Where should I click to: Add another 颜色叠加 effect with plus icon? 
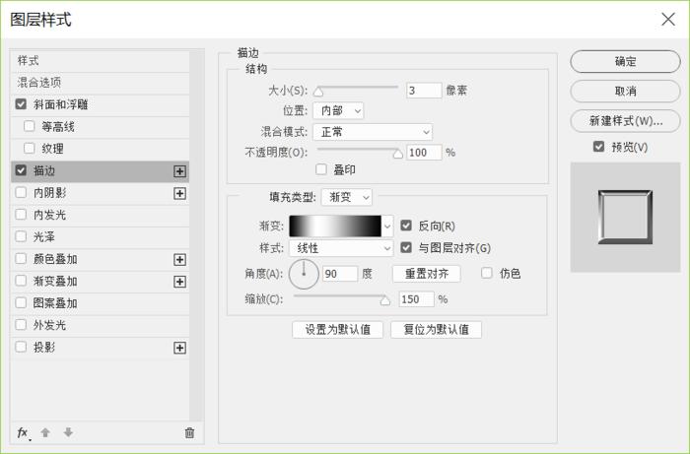[179, 260]
